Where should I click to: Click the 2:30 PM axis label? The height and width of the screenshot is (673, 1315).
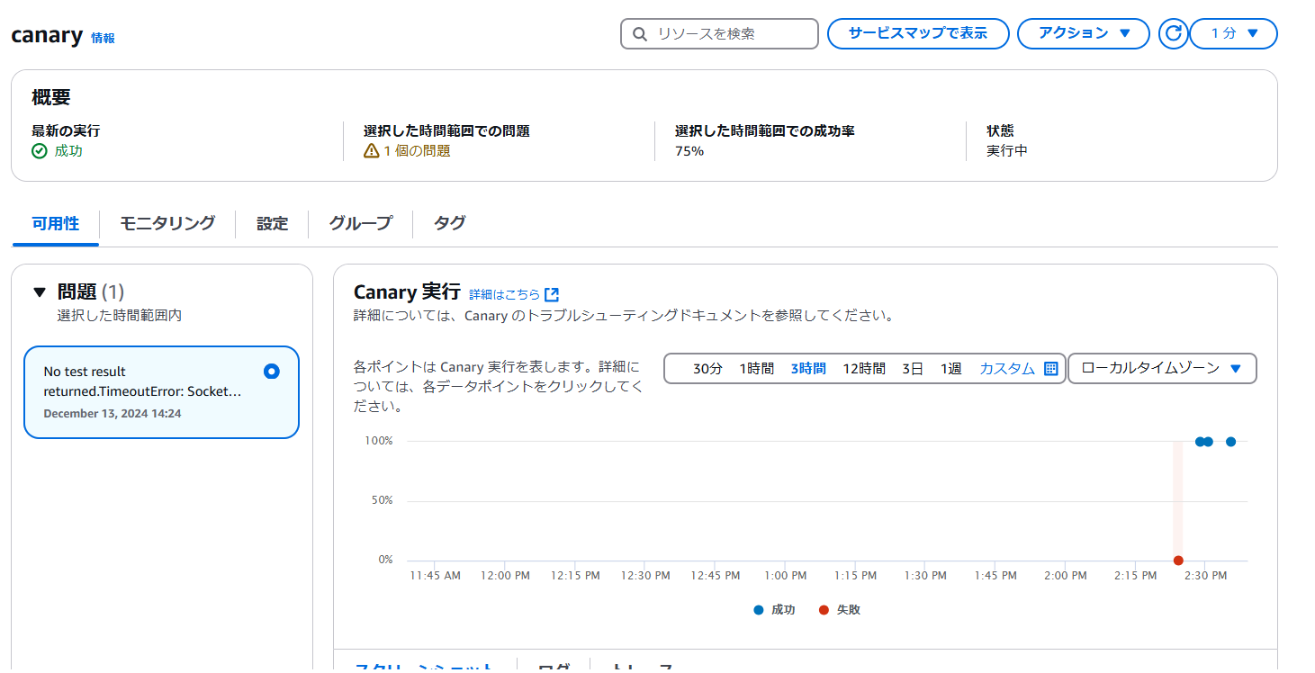click(1205, 576)
